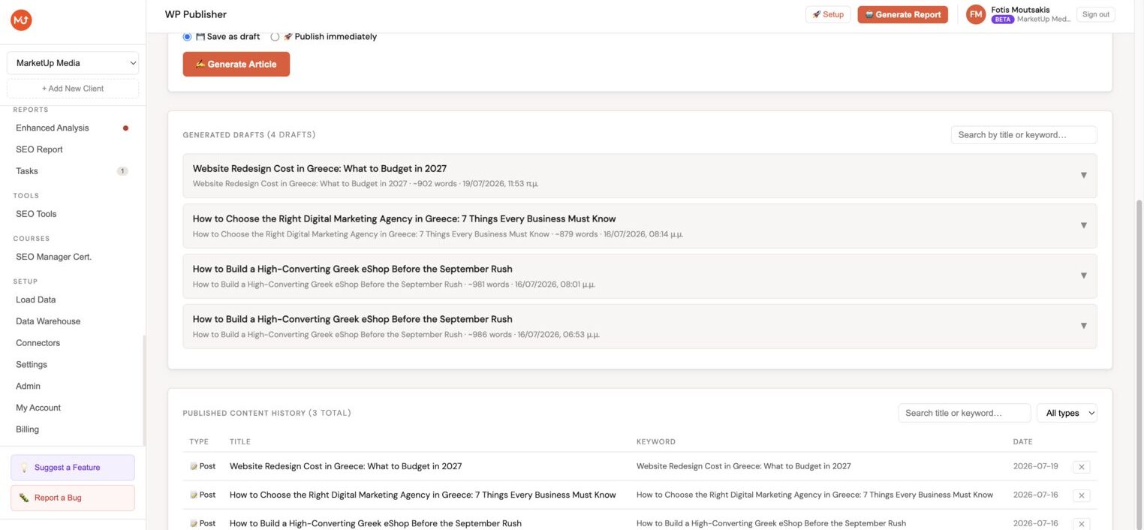The image size is (1144, 530).
Task: Click Report a Bug
Action: 73,498
